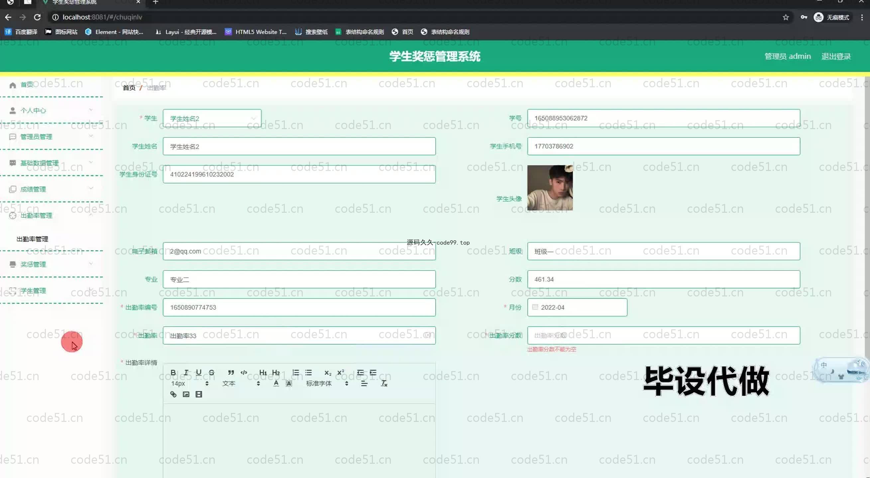
Task: Click the student avatar photo
Action: (550, 188)
